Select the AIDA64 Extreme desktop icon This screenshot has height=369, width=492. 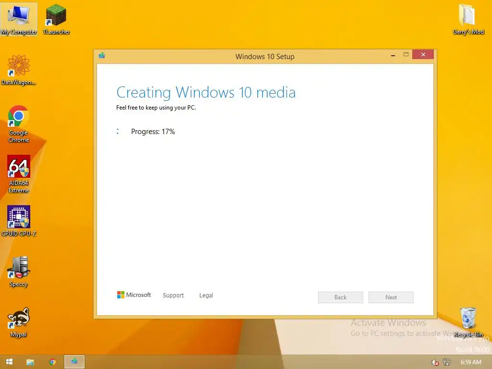click(19, 174)
